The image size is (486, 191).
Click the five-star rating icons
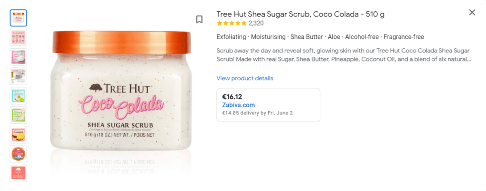coord(232,23)
